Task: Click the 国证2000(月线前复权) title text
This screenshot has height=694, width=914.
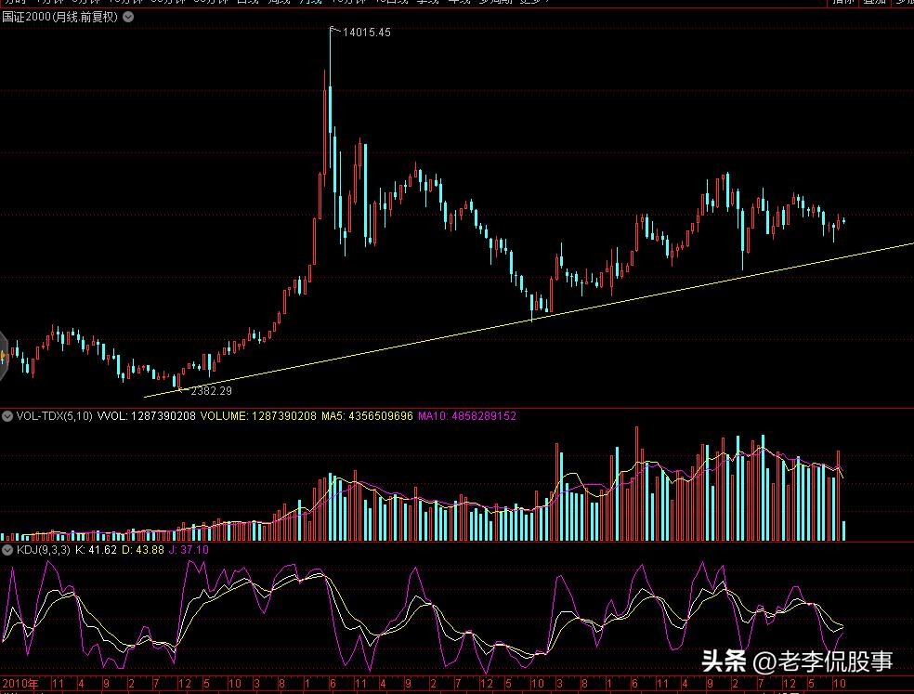Action: tap(59, 17)
